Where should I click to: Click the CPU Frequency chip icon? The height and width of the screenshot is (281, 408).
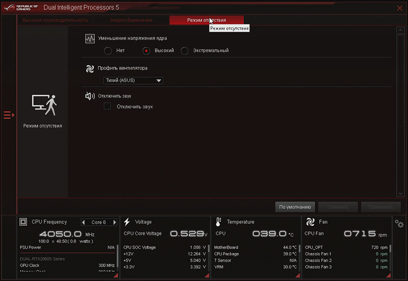tap(23, 222)
